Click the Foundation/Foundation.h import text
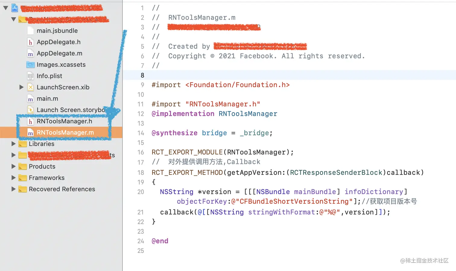Viewport: 456px width, 271px height. pos(237,85)
